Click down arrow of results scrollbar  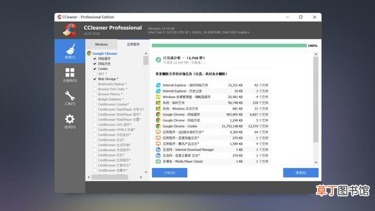(x=316, y=162)
